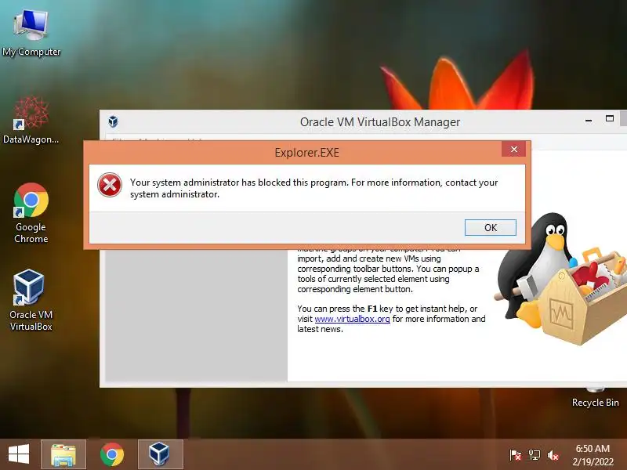Open the Recycle Bin on the desktop
The height and width of the screenshot is (470, 627).
point(595,398)
